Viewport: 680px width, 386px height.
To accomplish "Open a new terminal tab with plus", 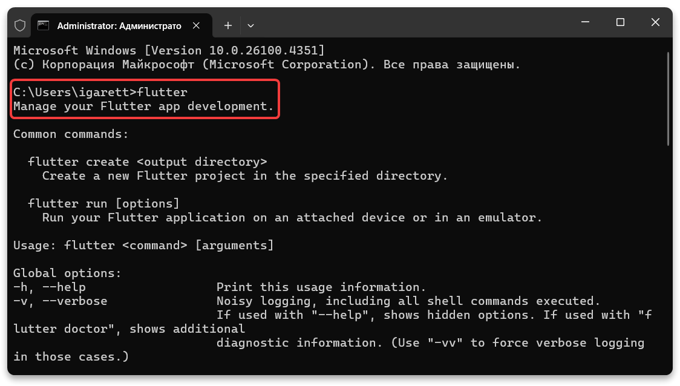I will (228, 25).
